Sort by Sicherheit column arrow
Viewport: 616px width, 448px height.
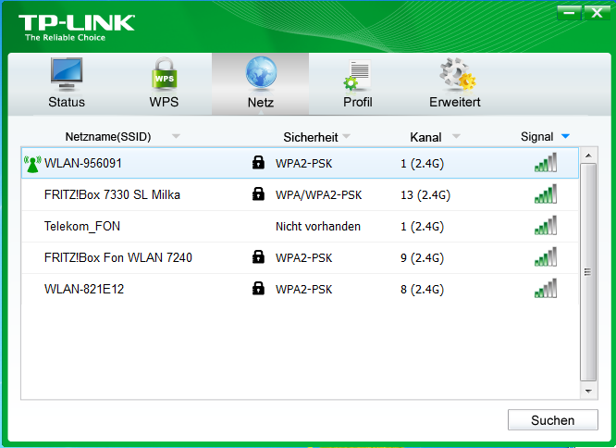coord(346,136)
